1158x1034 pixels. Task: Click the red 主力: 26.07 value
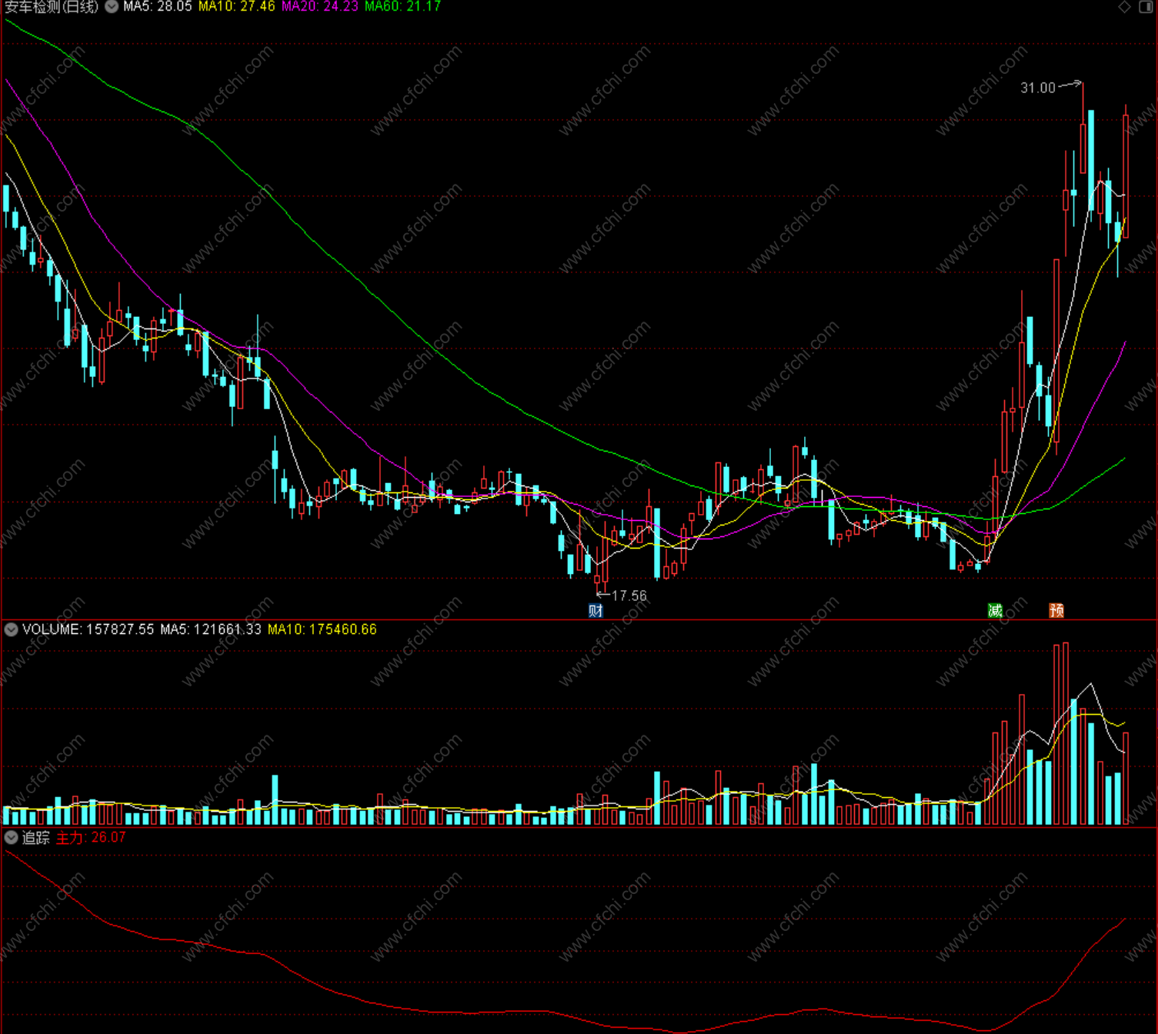[91, 838]
